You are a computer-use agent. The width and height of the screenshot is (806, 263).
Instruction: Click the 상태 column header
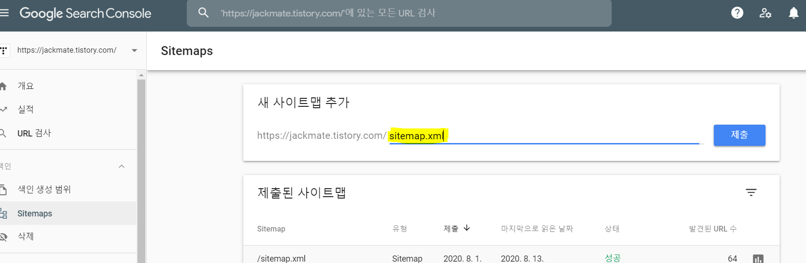click(612, 229)
